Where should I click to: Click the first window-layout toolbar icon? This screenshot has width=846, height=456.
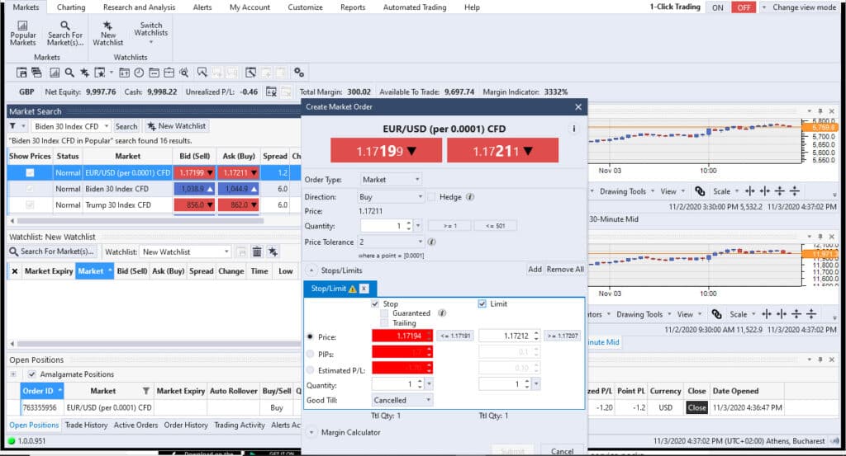pos(21,73)
